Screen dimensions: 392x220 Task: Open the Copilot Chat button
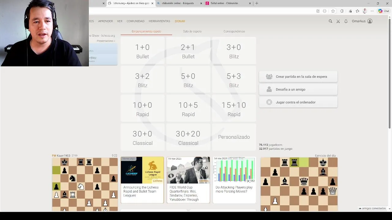pyautogui.click(x=384, y=11)
